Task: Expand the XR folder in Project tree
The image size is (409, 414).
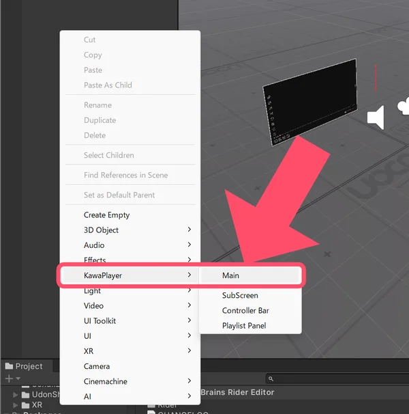Action: (15, 405)
